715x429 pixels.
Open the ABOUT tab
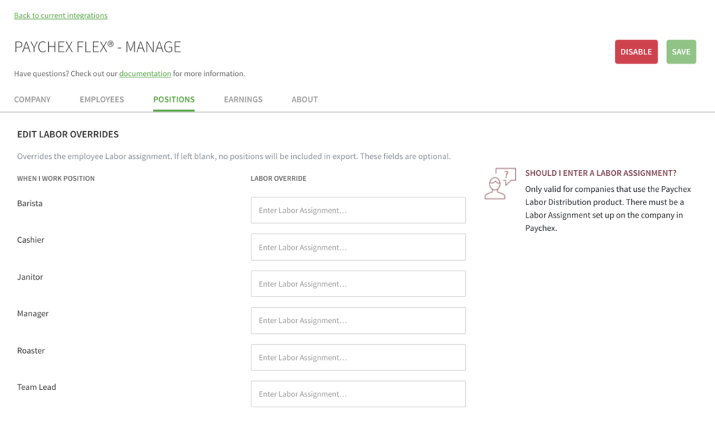tap(304, 99)
